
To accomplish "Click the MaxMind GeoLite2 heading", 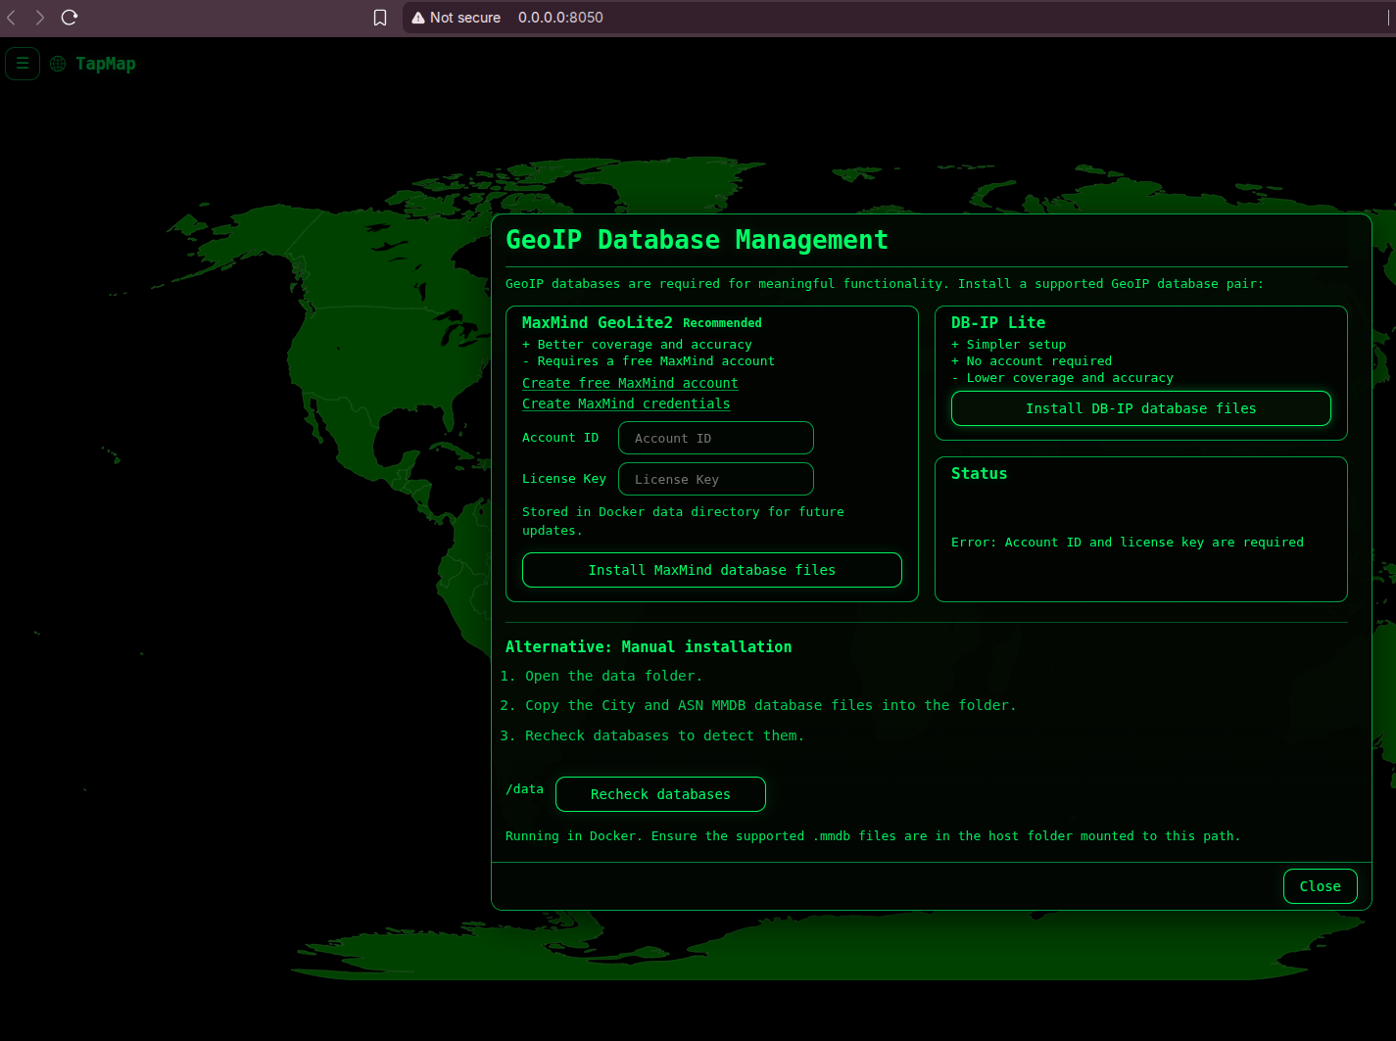I will coord(598,322).
